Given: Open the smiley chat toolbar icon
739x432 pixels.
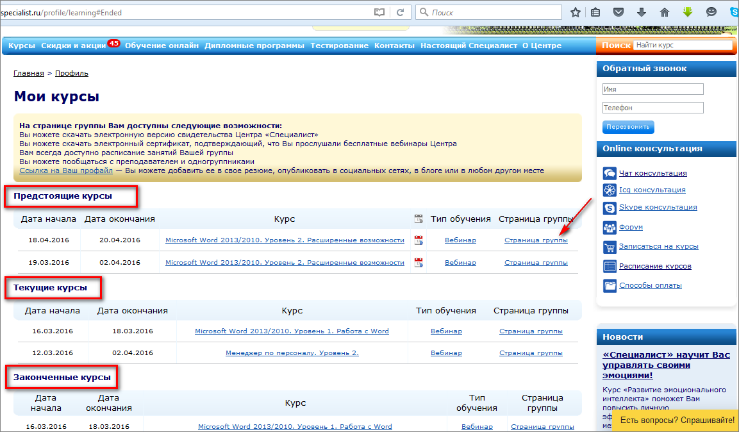Looking at the screenshot, I should coord(711,12).
